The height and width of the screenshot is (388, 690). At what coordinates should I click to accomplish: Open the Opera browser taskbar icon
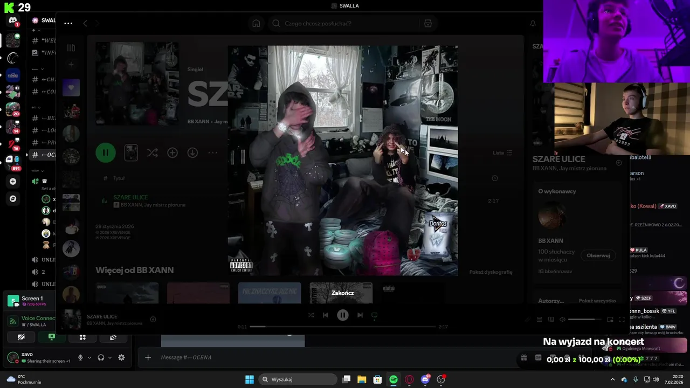[x=409, y=379]
